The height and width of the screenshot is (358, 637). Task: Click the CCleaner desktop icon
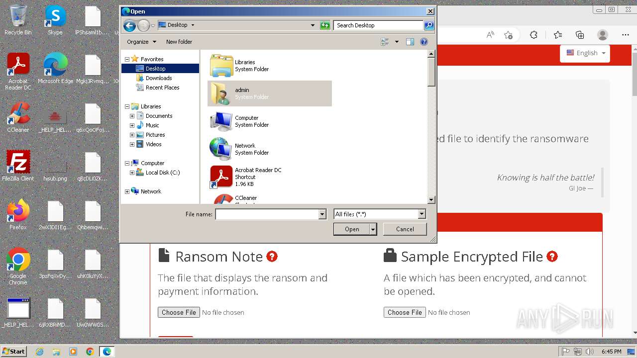click(x=18, y=117)
